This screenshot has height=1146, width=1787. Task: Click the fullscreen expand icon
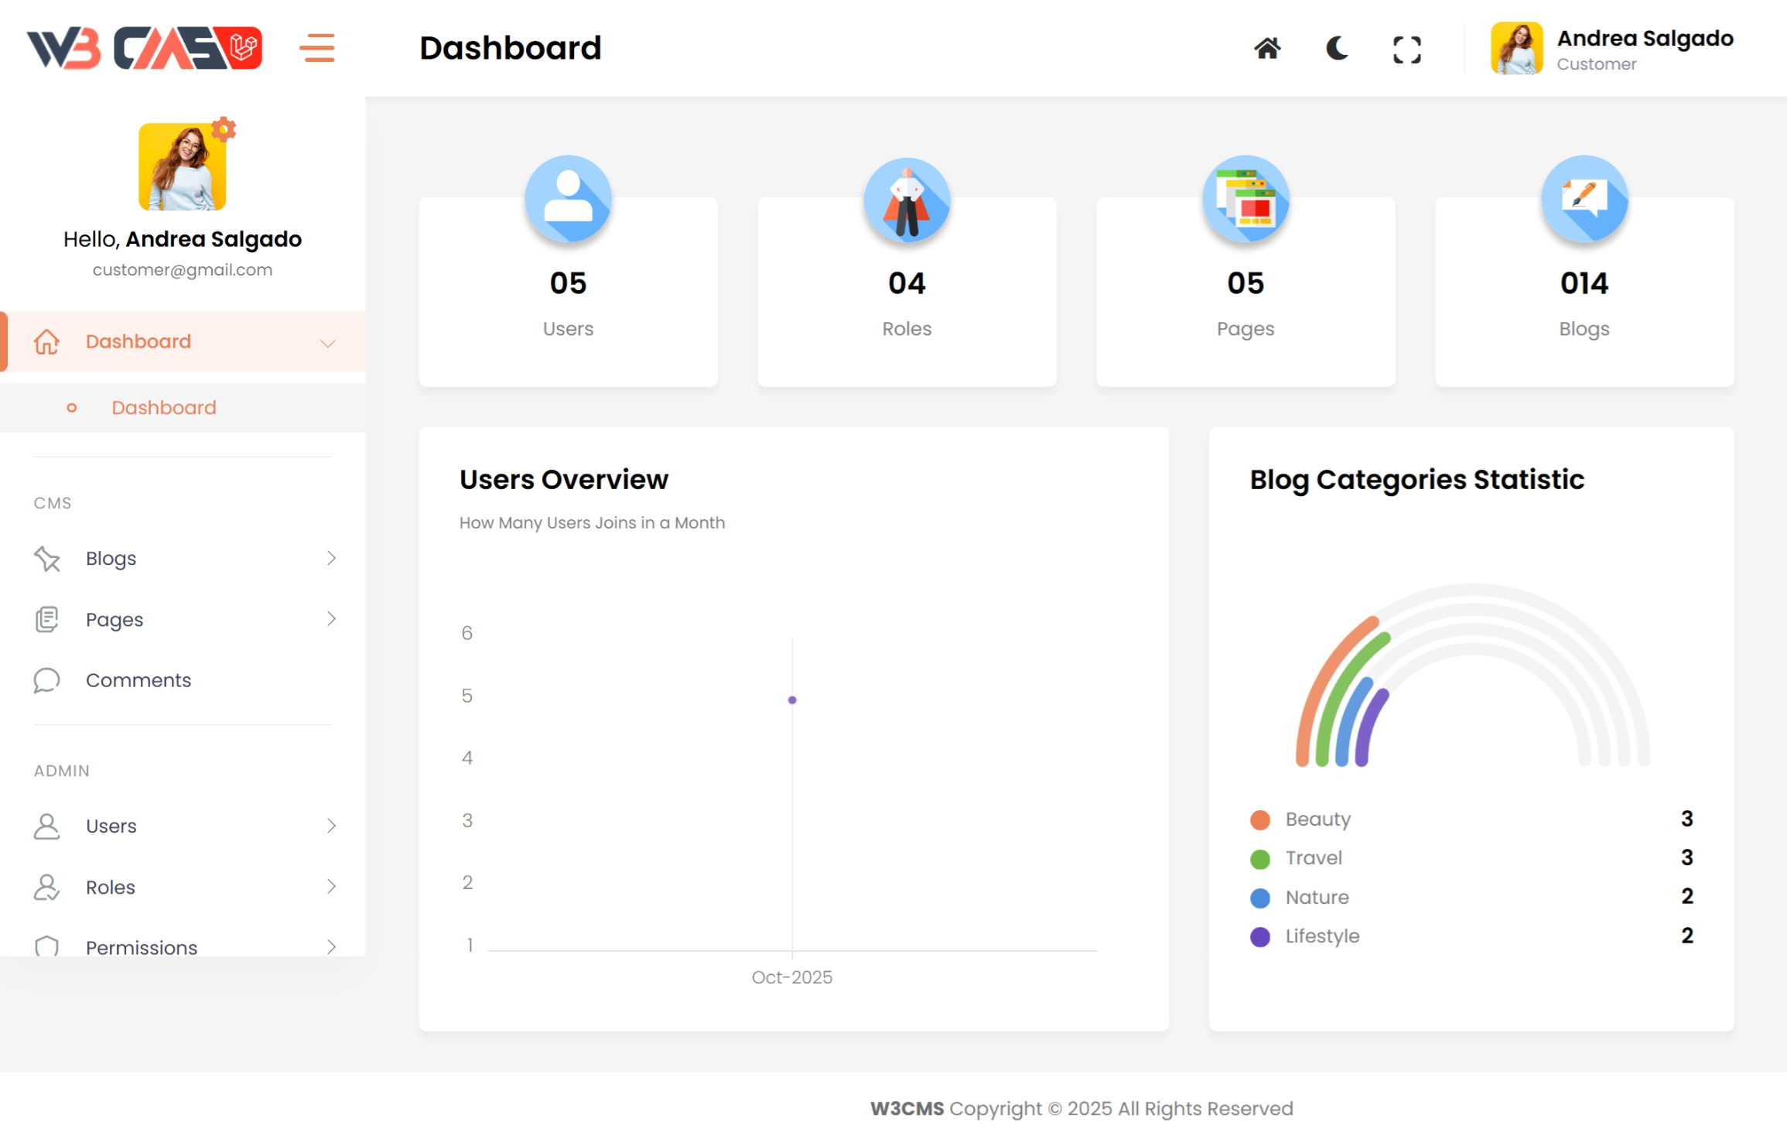click(x=1406, y=50)
